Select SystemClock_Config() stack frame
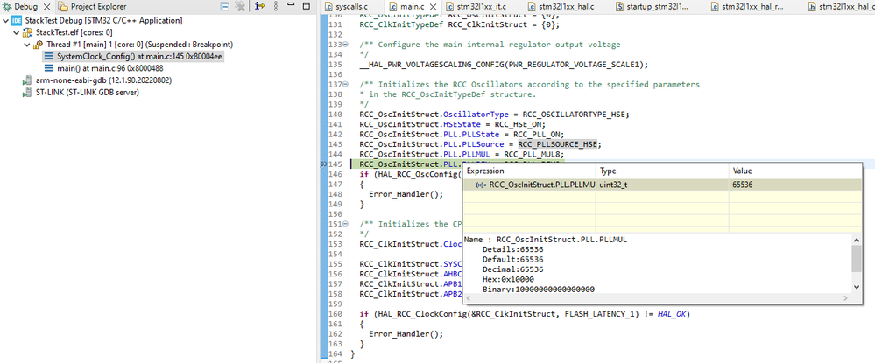The image size is (875, 363). click(140, 56)
